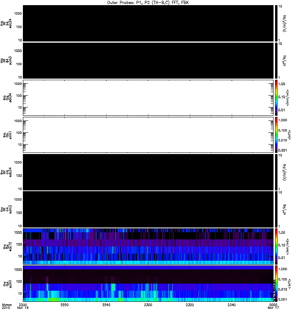Click the 2240 time axis label

(x=106, y=305)
